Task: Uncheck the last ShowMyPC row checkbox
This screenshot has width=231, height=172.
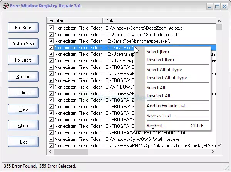Action: tap(51, 145)
